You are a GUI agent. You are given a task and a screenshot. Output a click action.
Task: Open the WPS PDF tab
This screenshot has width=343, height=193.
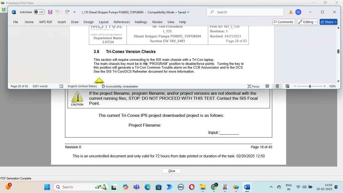(x=46, y=22)
